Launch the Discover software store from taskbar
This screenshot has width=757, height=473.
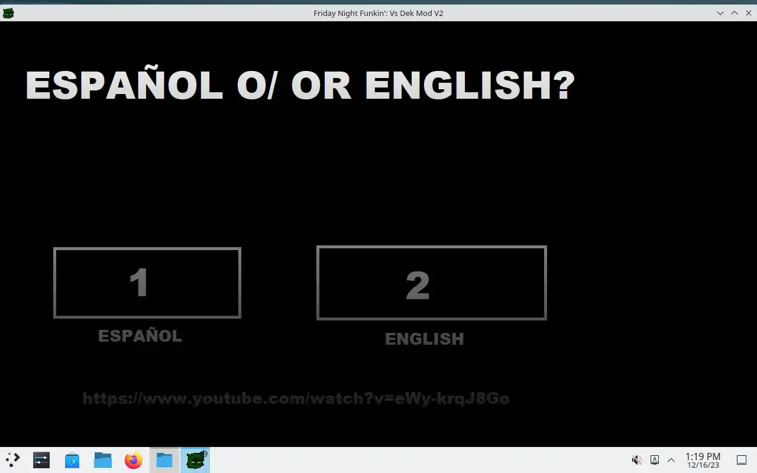coord(72,460)
